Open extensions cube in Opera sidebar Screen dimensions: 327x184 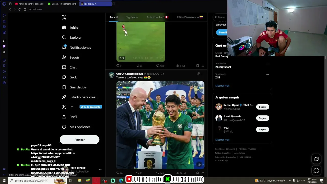4,77
